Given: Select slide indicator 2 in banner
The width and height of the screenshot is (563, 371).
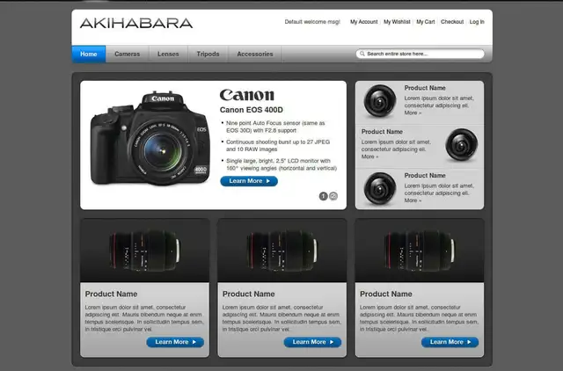Looking at the screenshot, I should pos(333,196).
